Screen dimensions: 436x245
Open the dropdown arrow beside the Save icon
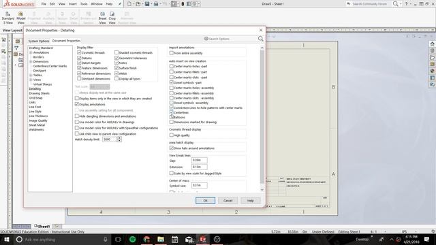point(151,4)
